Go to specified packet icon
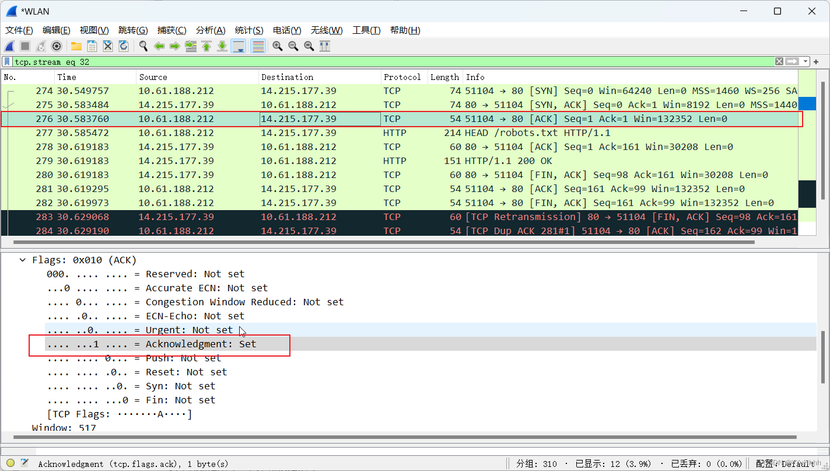This screenshot has width=830, height=471. pyautogui.click(x=191, y=46)
